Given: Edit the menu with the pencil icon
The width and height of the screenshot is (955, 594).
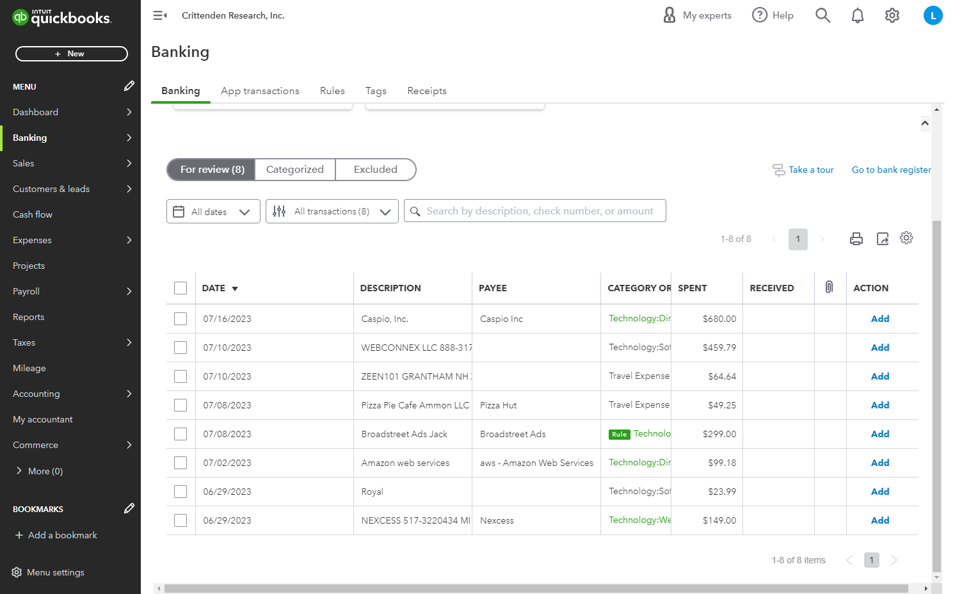Looking at the screenshot, I should point(129,86).
